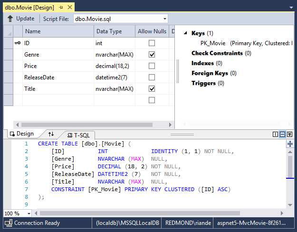Click the Connection Ready status icon
The height and width of the screenshot is (232, 297).
click(x=8, y=223)
